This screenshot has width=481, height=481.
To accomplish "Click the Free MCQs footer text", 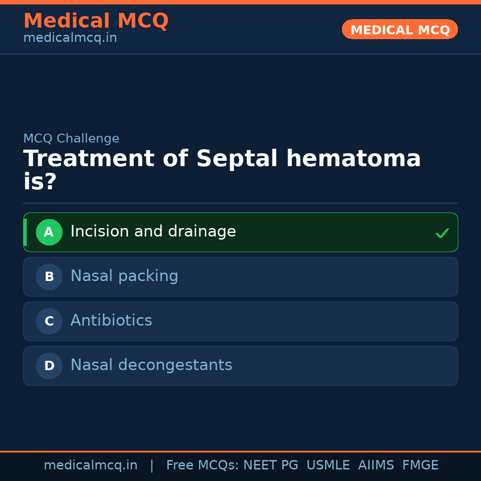I will [202, 465].
